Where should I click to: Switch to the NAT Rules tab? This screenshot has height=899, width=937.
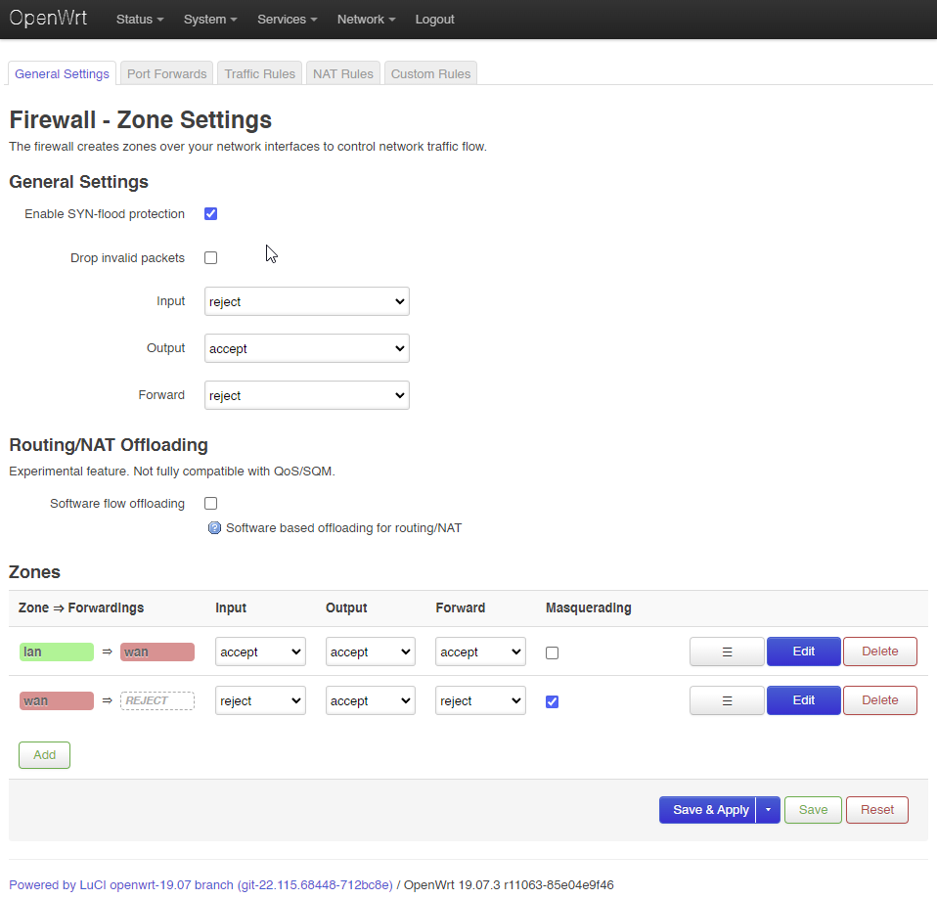(x=343, y=73)
